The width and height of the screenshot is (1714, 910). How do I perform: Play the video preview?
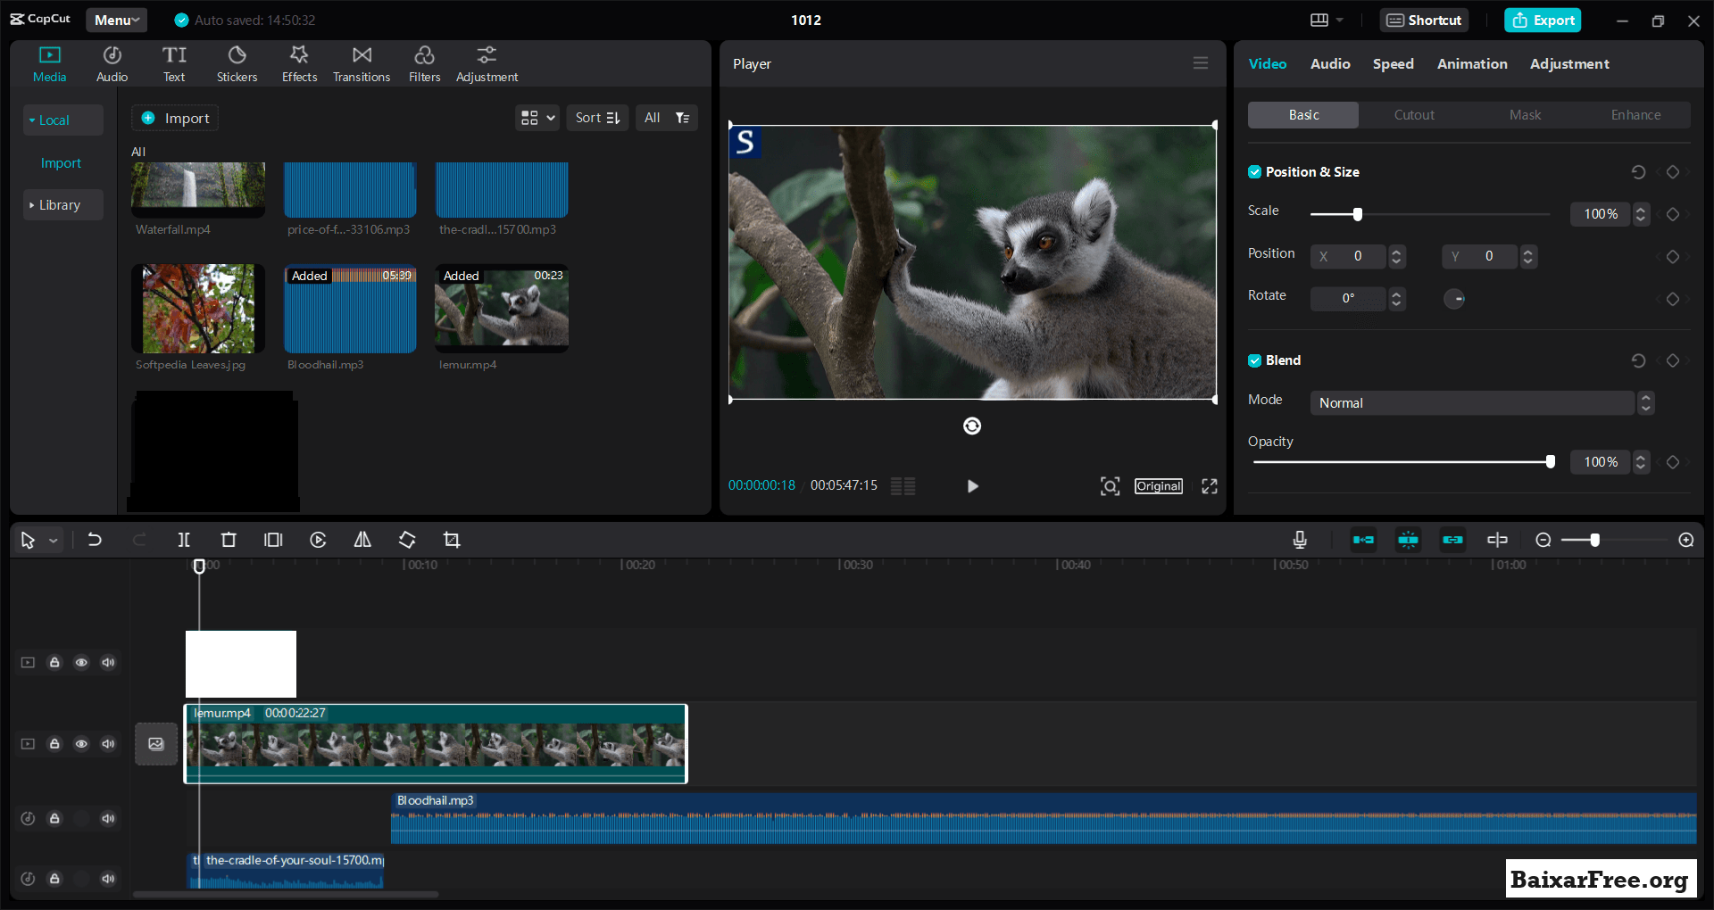(x=973, y=486)
